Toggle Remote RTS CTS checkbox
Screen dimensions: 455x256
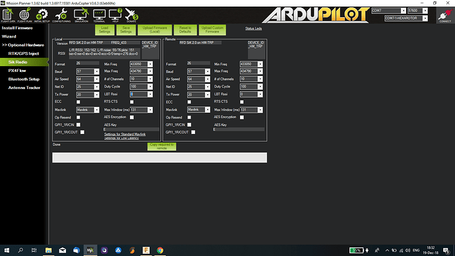tap(242, 102)
